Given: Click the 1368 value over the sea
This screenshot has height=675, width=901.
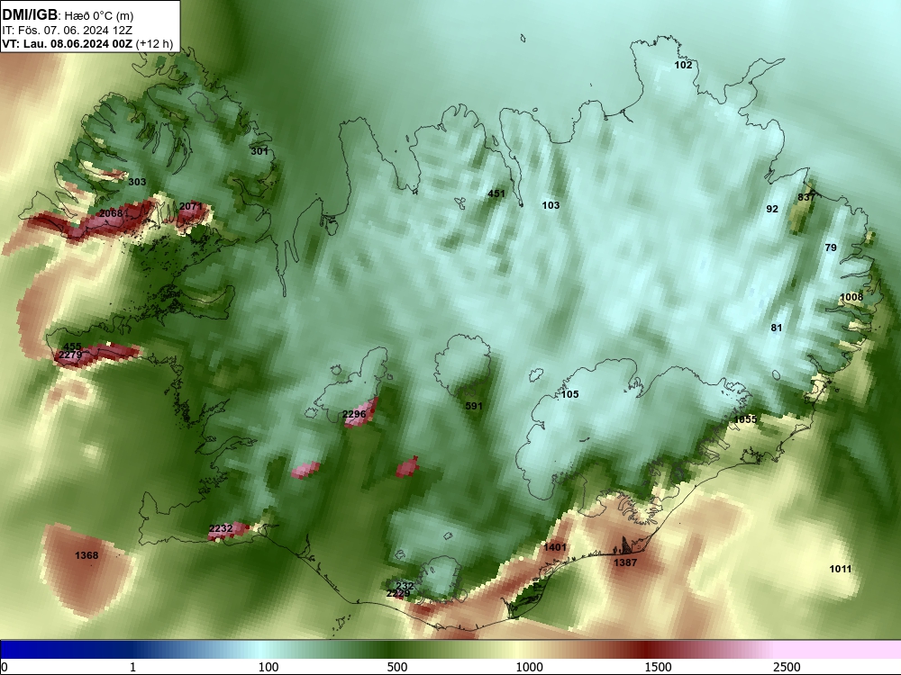Looking at the screenshot, I should (86, 555).
